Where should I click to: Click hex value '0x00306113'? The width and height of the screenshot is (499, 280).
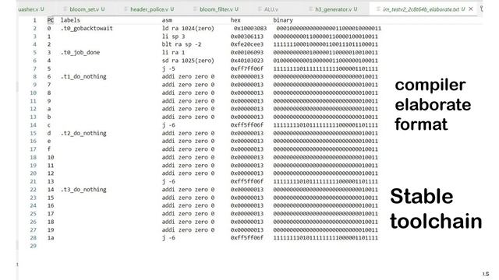(247, 37)
